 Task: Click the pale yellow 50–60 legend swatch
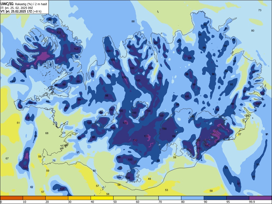pos(125,198)
